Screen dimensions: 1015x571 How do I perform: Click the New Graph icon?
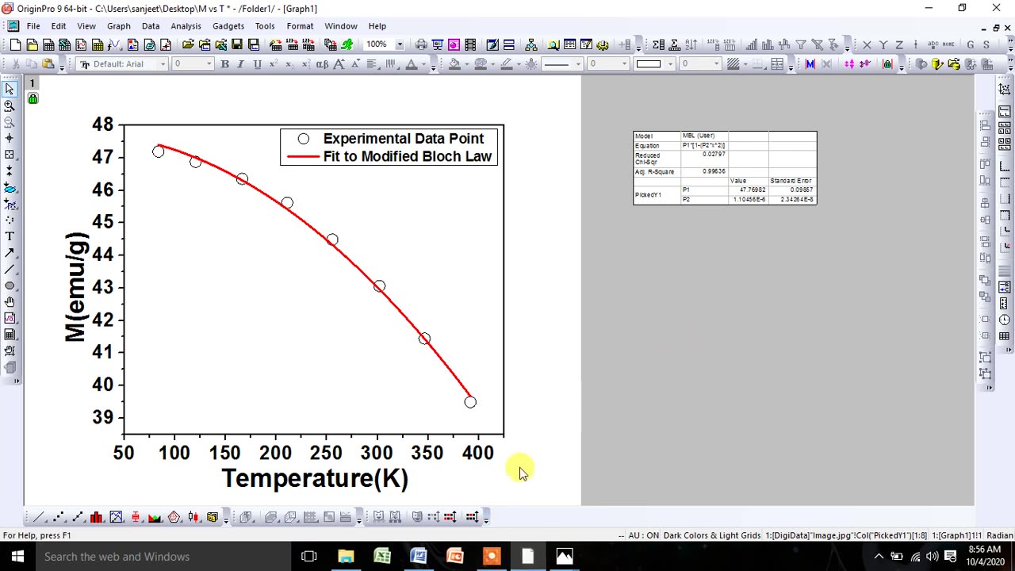click(81, 45)
